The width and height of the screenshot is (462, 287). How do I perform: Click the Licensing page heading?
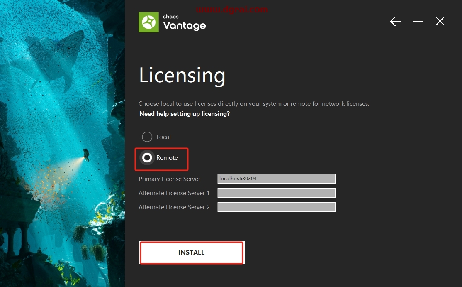(x=182, y=76)
